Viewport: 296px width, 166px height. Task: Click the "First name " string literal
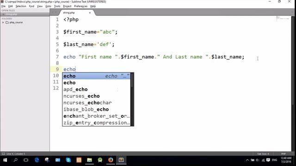(x=98, y=57)
